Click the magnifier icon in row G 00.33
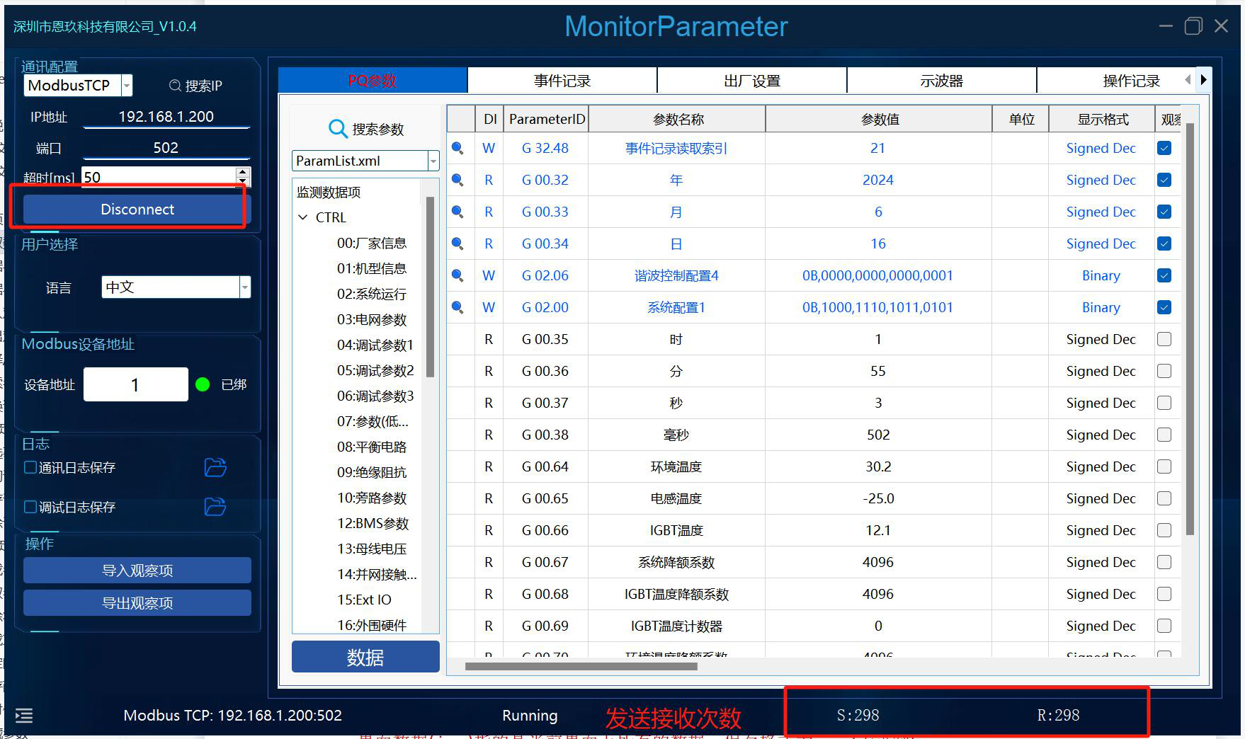 [458, 212]
